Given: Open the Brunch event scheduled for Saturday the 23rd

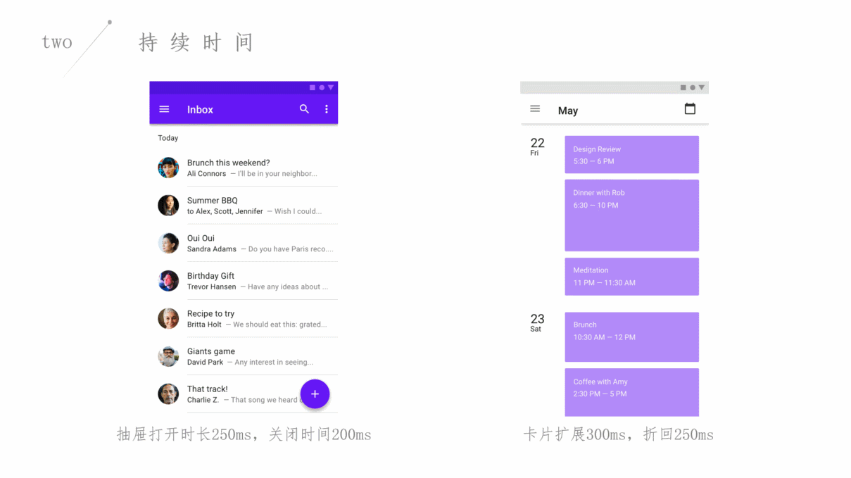Looking at the screenshot, I should pyautogui.click(x=631, y=337).
